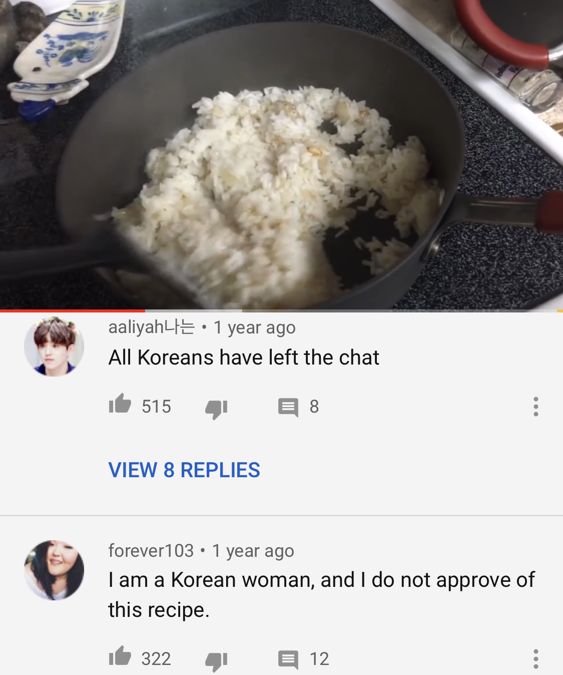The width and height of the screenshot is (563, 675).
Task: Open aaliyah's profile avatar
Action: [54, 347]
